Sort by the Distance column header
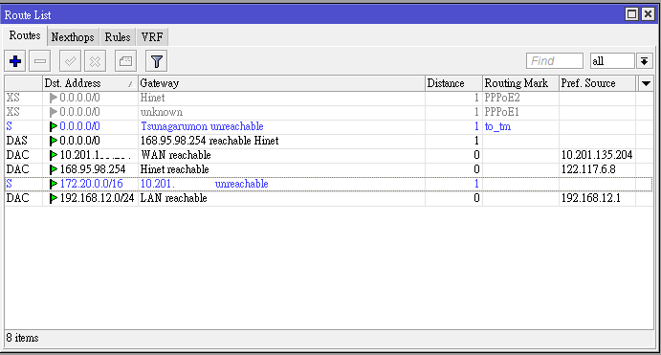Viewport: 661px width, 355px height. tap(453, 83)
